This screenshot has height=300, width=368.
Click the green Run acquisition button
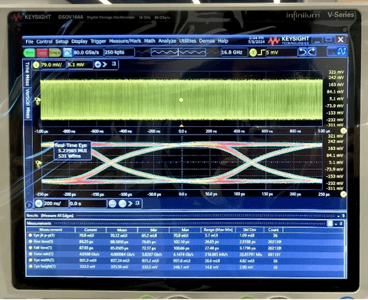click(x=29, y=53)
